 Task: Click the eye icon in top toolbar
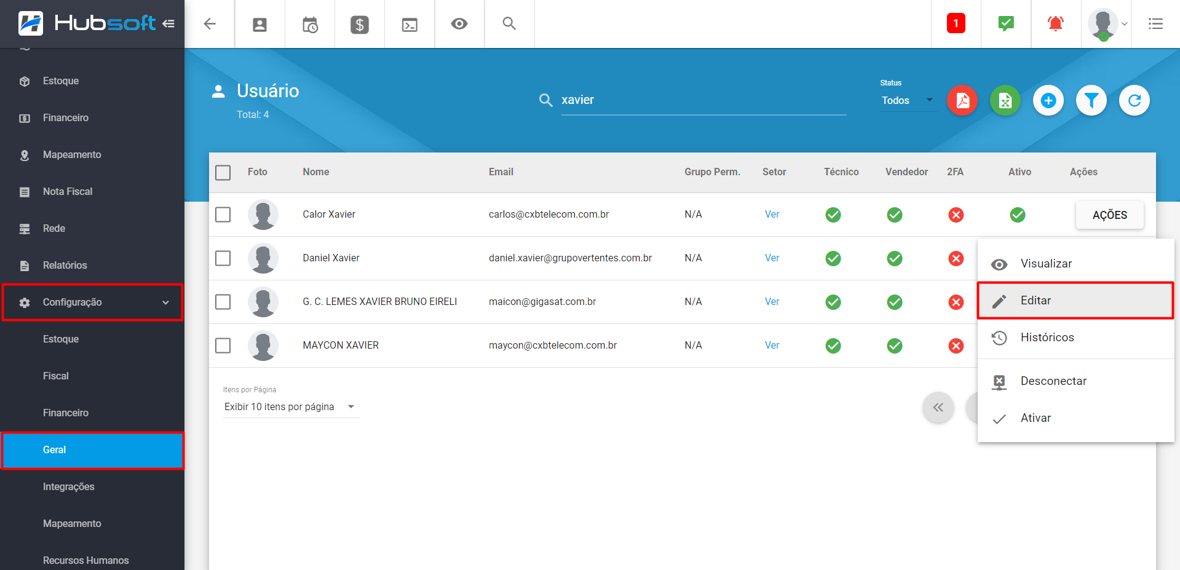(x=459, y=24)
